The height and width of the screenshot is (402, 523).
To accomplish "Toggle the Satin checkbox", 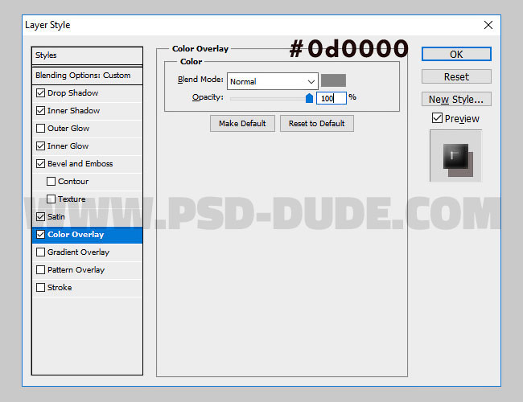I will click(40, 216).
